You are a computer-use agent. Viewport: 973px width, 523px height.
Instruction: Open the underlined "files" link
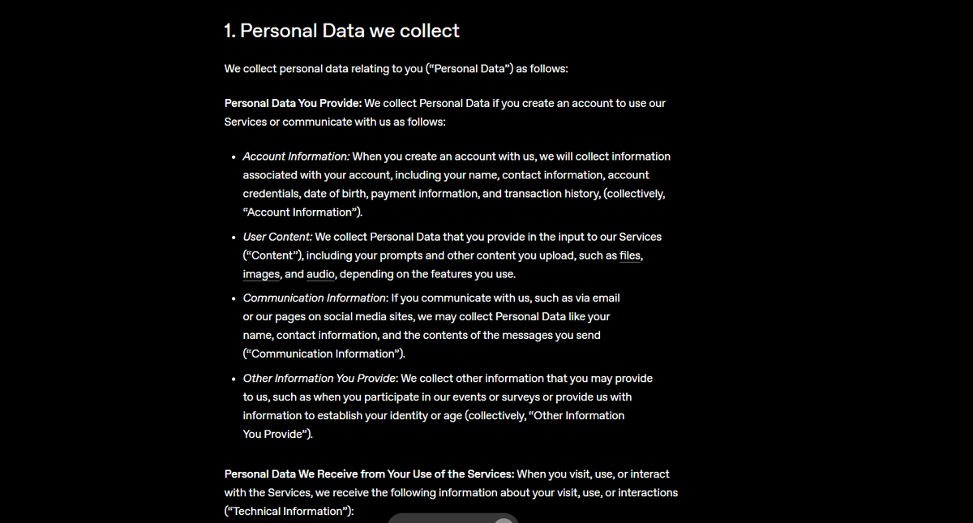click(x=631, y=255)
